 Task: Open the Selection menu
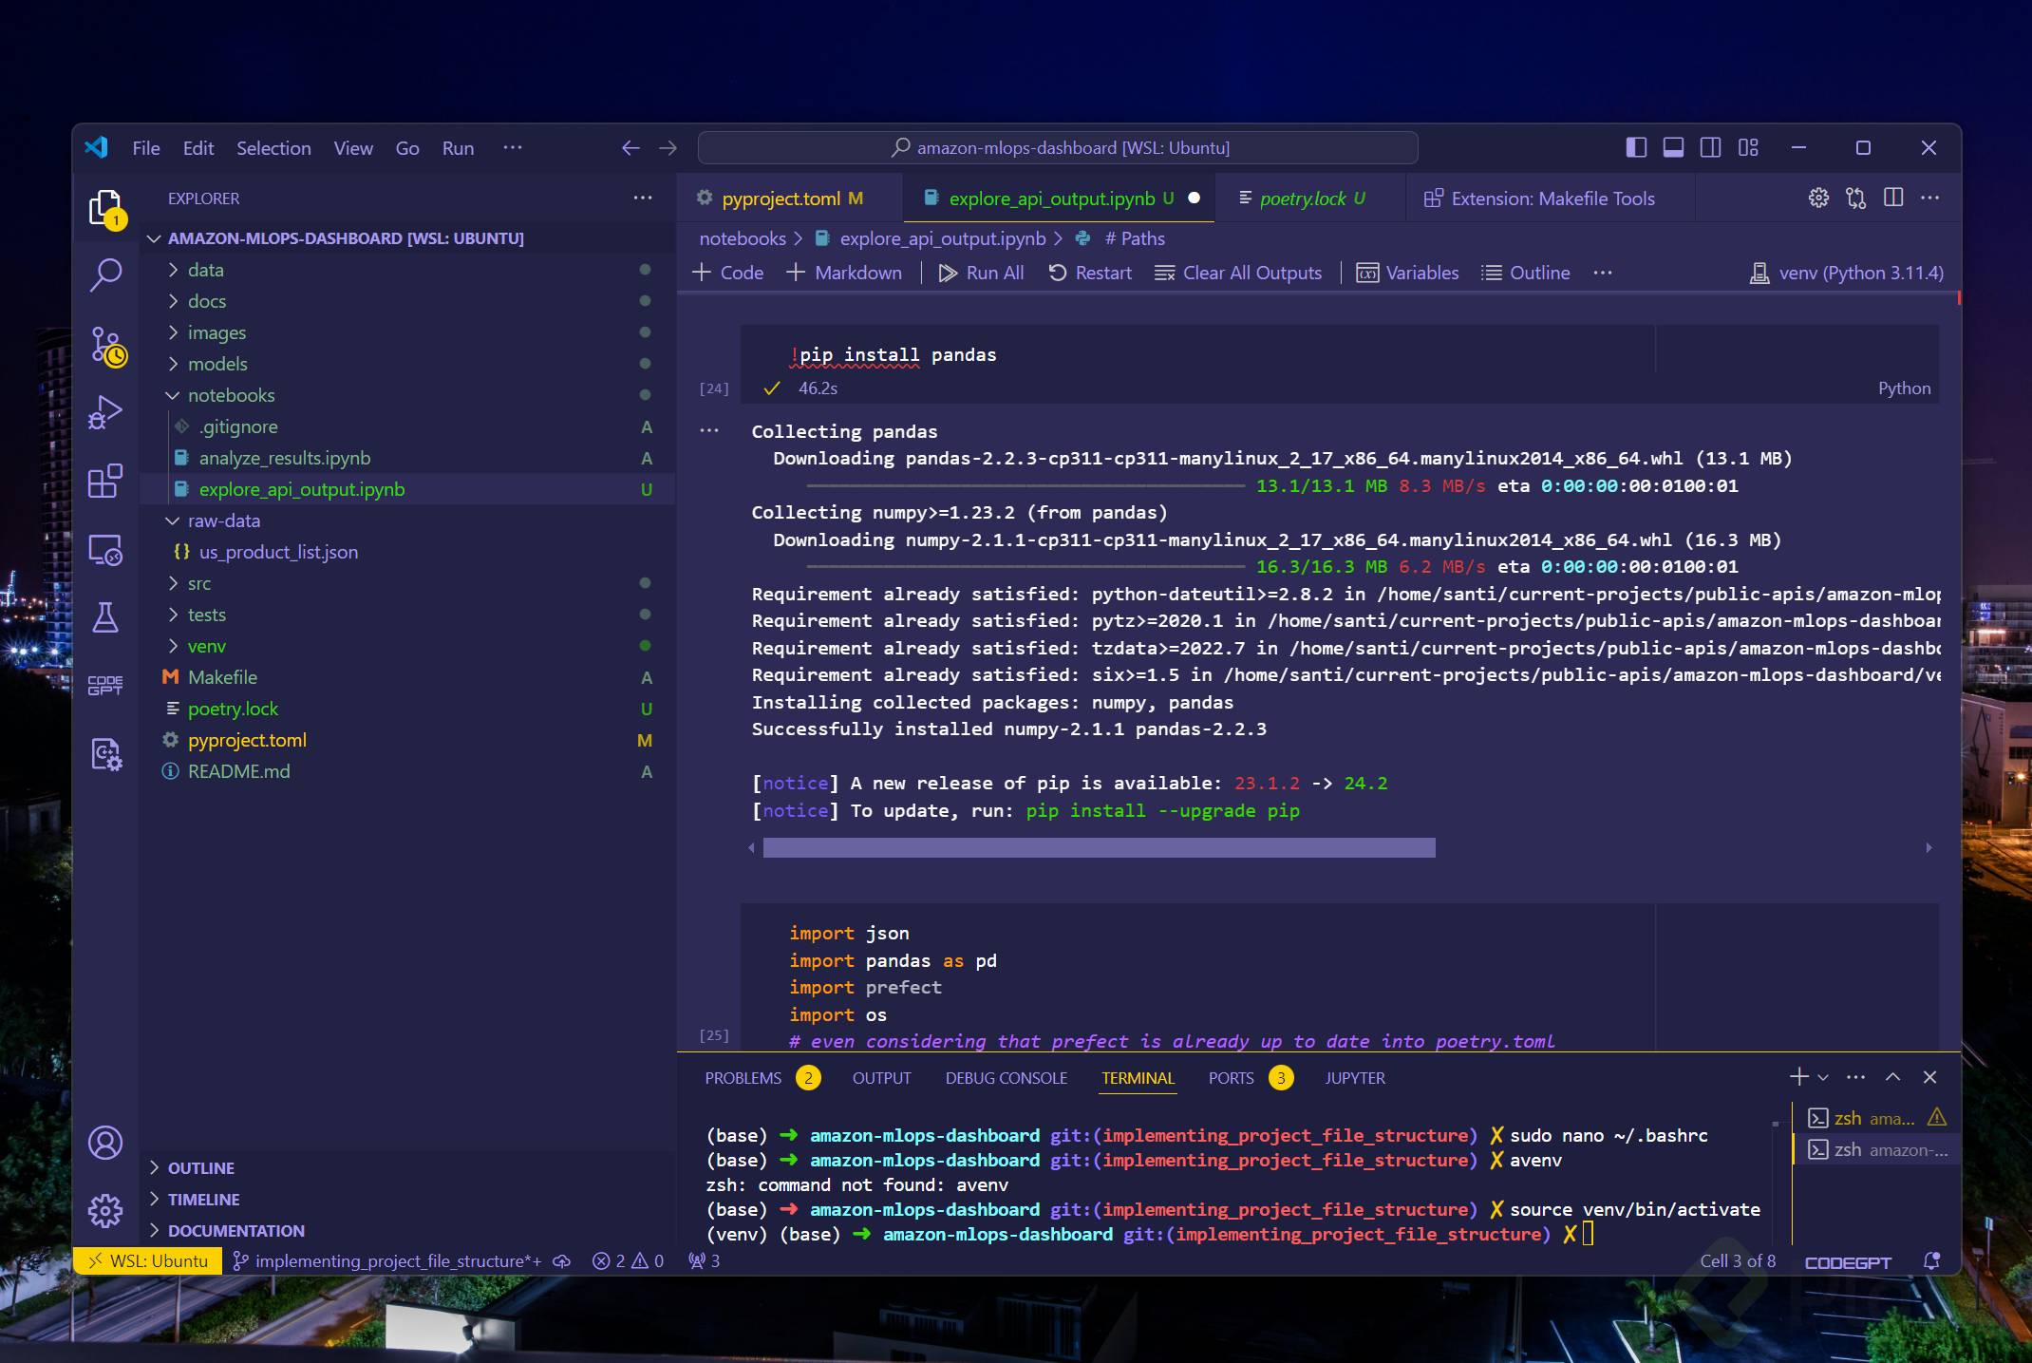pos(273,148)
